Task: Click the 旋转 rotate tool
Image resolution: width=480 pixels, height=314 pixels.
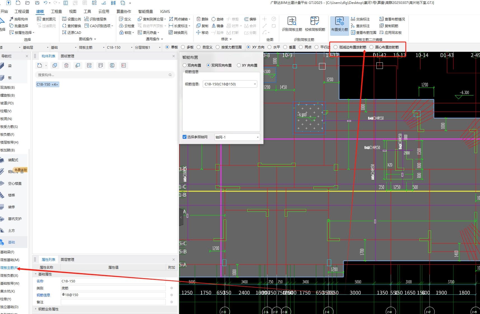Action: point(218,19)
